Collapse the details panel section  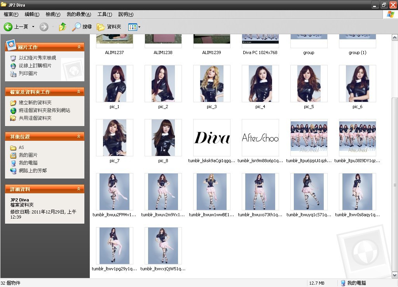pyautogui.click(x=79, y=189)
